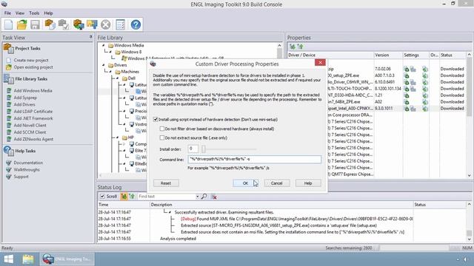474x266 pixels.
Task: Open the Help menu
Action: tap(48, 13)
